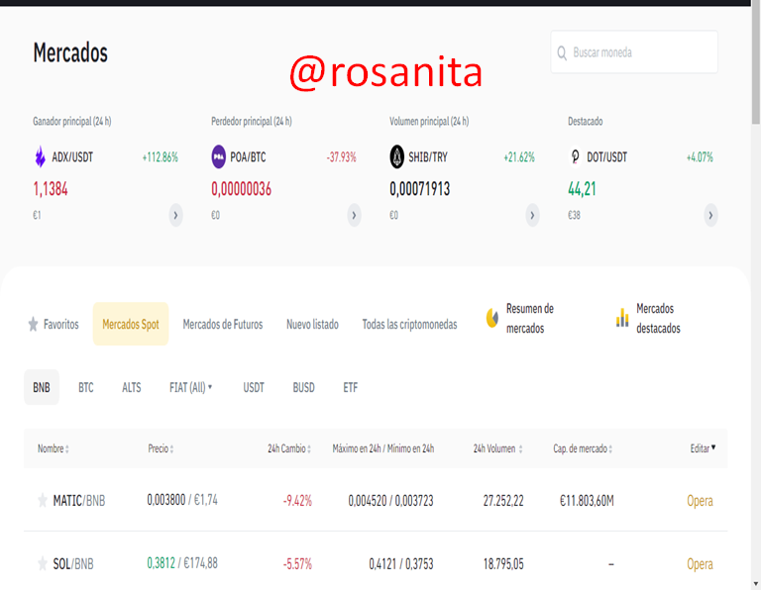
Task: Click the -9.42% change cell
Action: click(297, 500)
